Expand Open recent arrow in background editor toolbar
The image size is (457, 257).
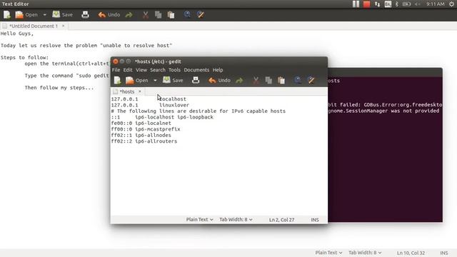[x=44, y=14]
